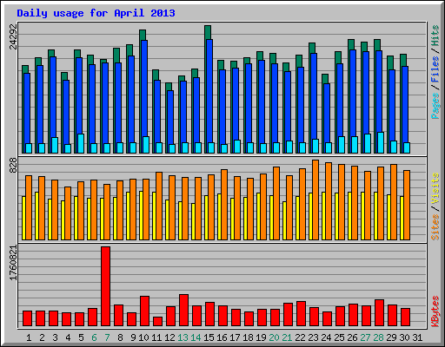This screenshot has width=445, height=347.
Task: Click day label 18 on the axis
Action: tap(248, 337)
